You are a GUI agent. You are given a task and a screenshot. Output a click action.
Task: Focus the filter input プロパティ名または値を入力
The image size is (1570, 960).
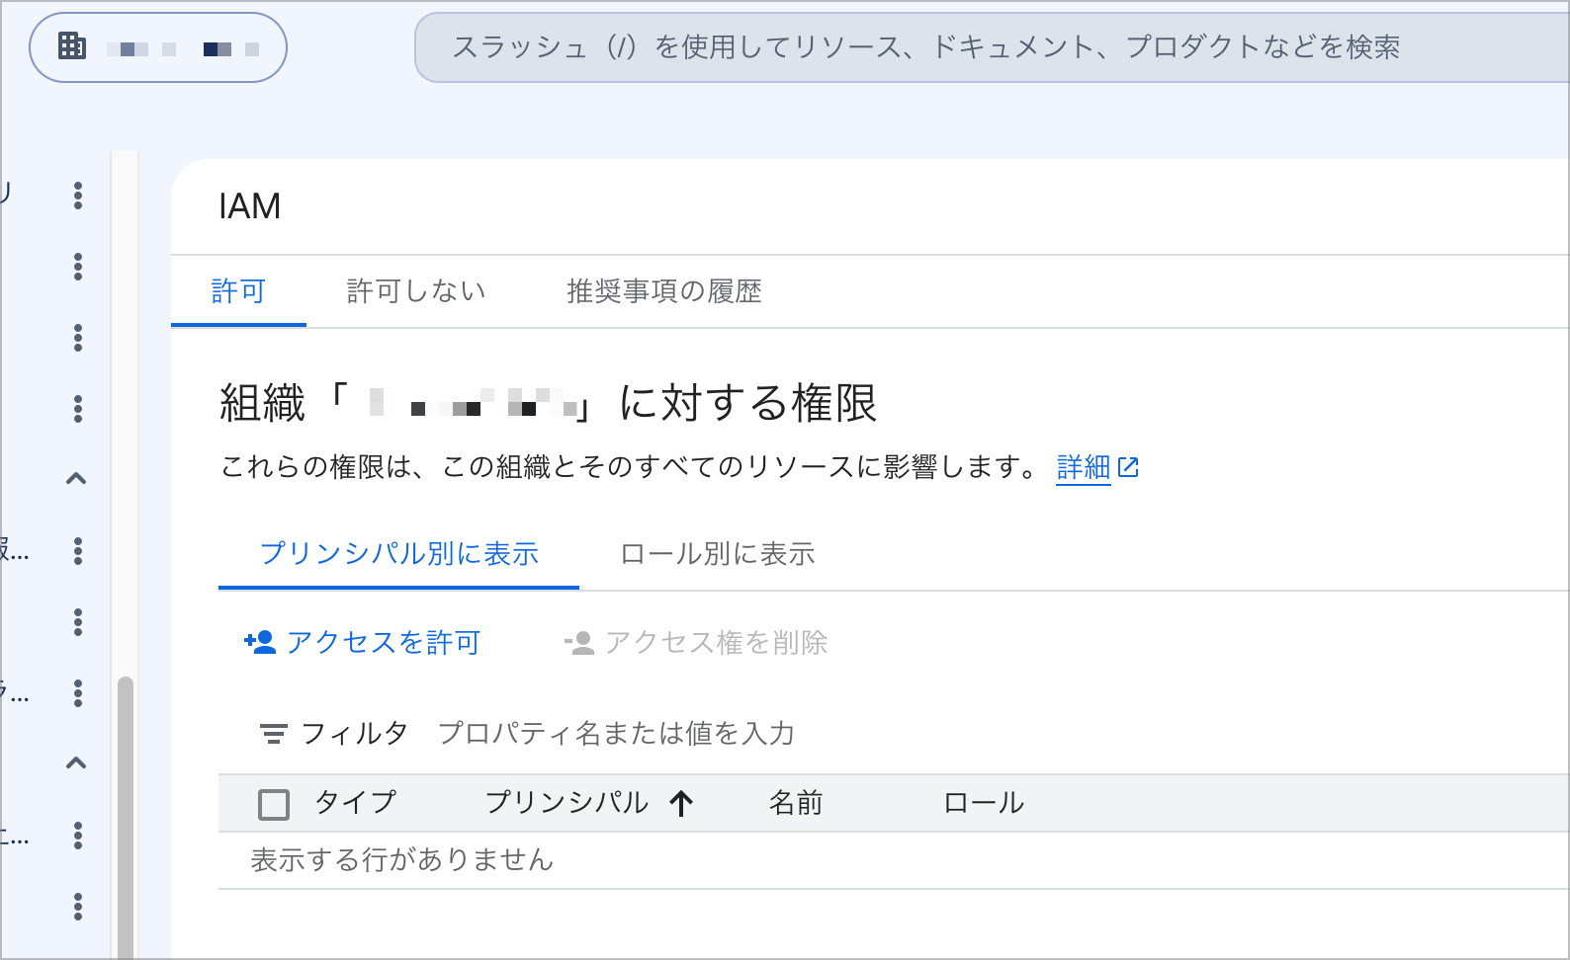(x=616, y=734)
